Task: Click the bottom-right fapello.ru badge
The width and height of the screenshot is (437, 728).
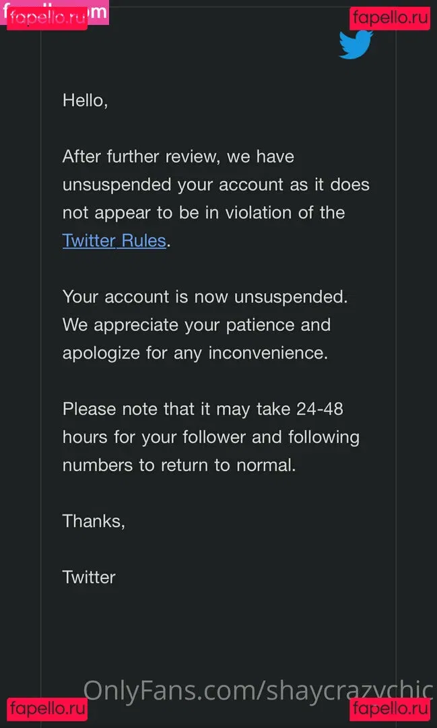Action: 389,709
